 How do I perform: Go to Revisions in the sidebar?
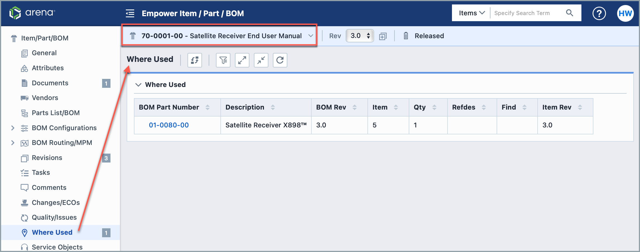(x=47, y=158)
